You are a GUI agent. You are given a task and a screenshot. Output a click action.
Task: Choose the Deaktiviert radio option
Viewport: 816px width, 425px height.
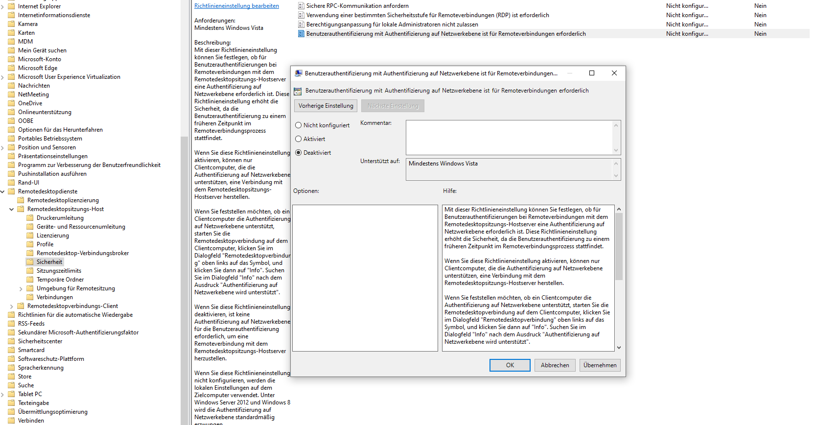pos(298,153)
